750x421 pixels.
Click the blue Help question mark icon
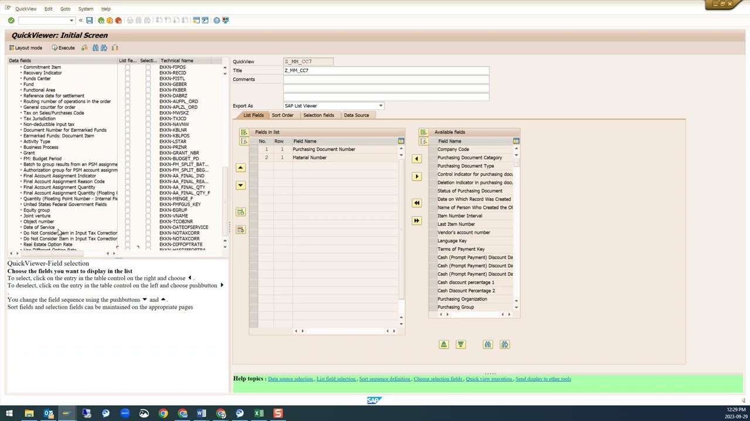click(x=217, y=20)
